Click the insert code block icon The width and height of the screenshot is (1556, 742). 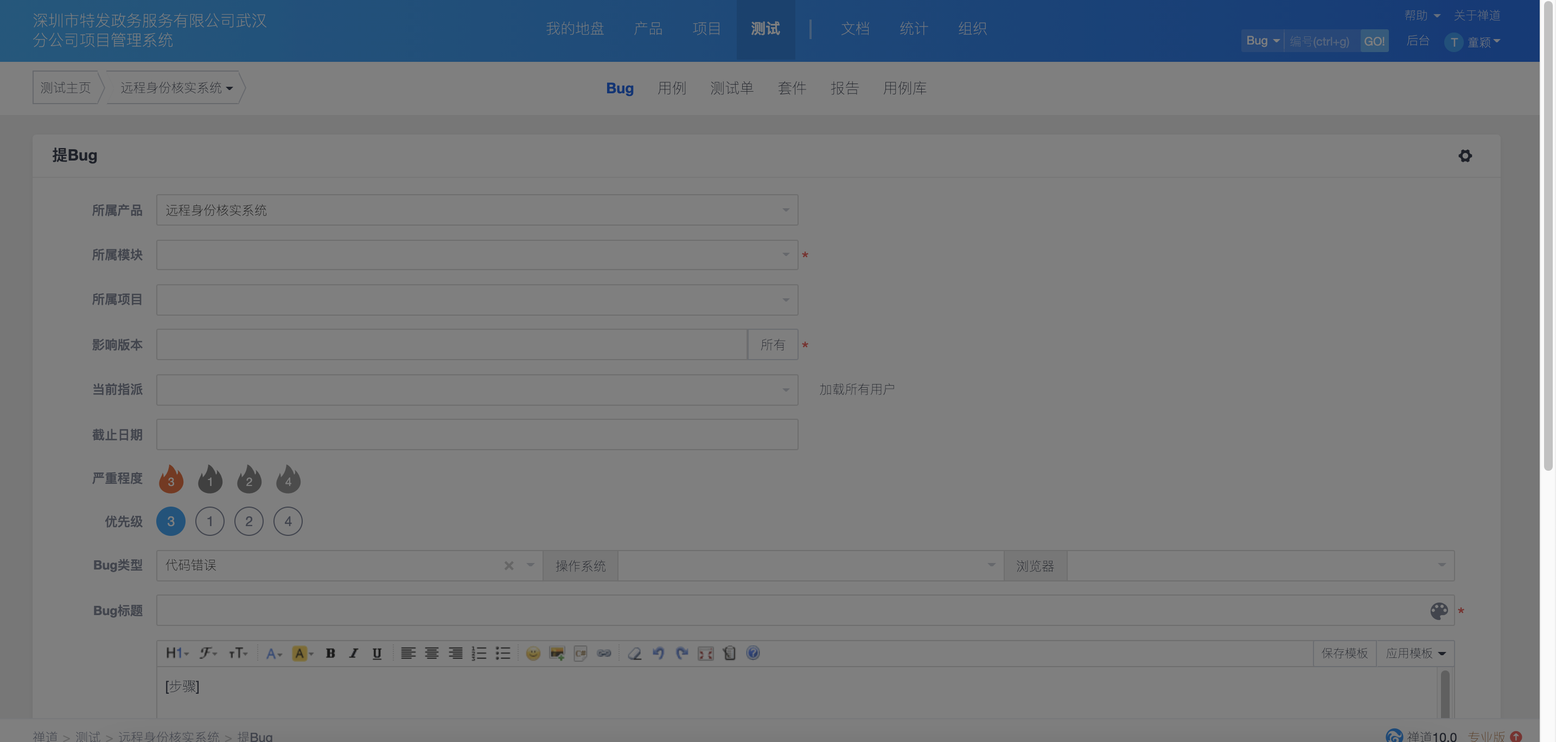pos(580,653)
